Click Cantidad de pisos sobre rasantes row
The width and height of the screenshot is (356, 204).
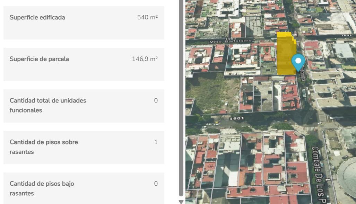84,148
